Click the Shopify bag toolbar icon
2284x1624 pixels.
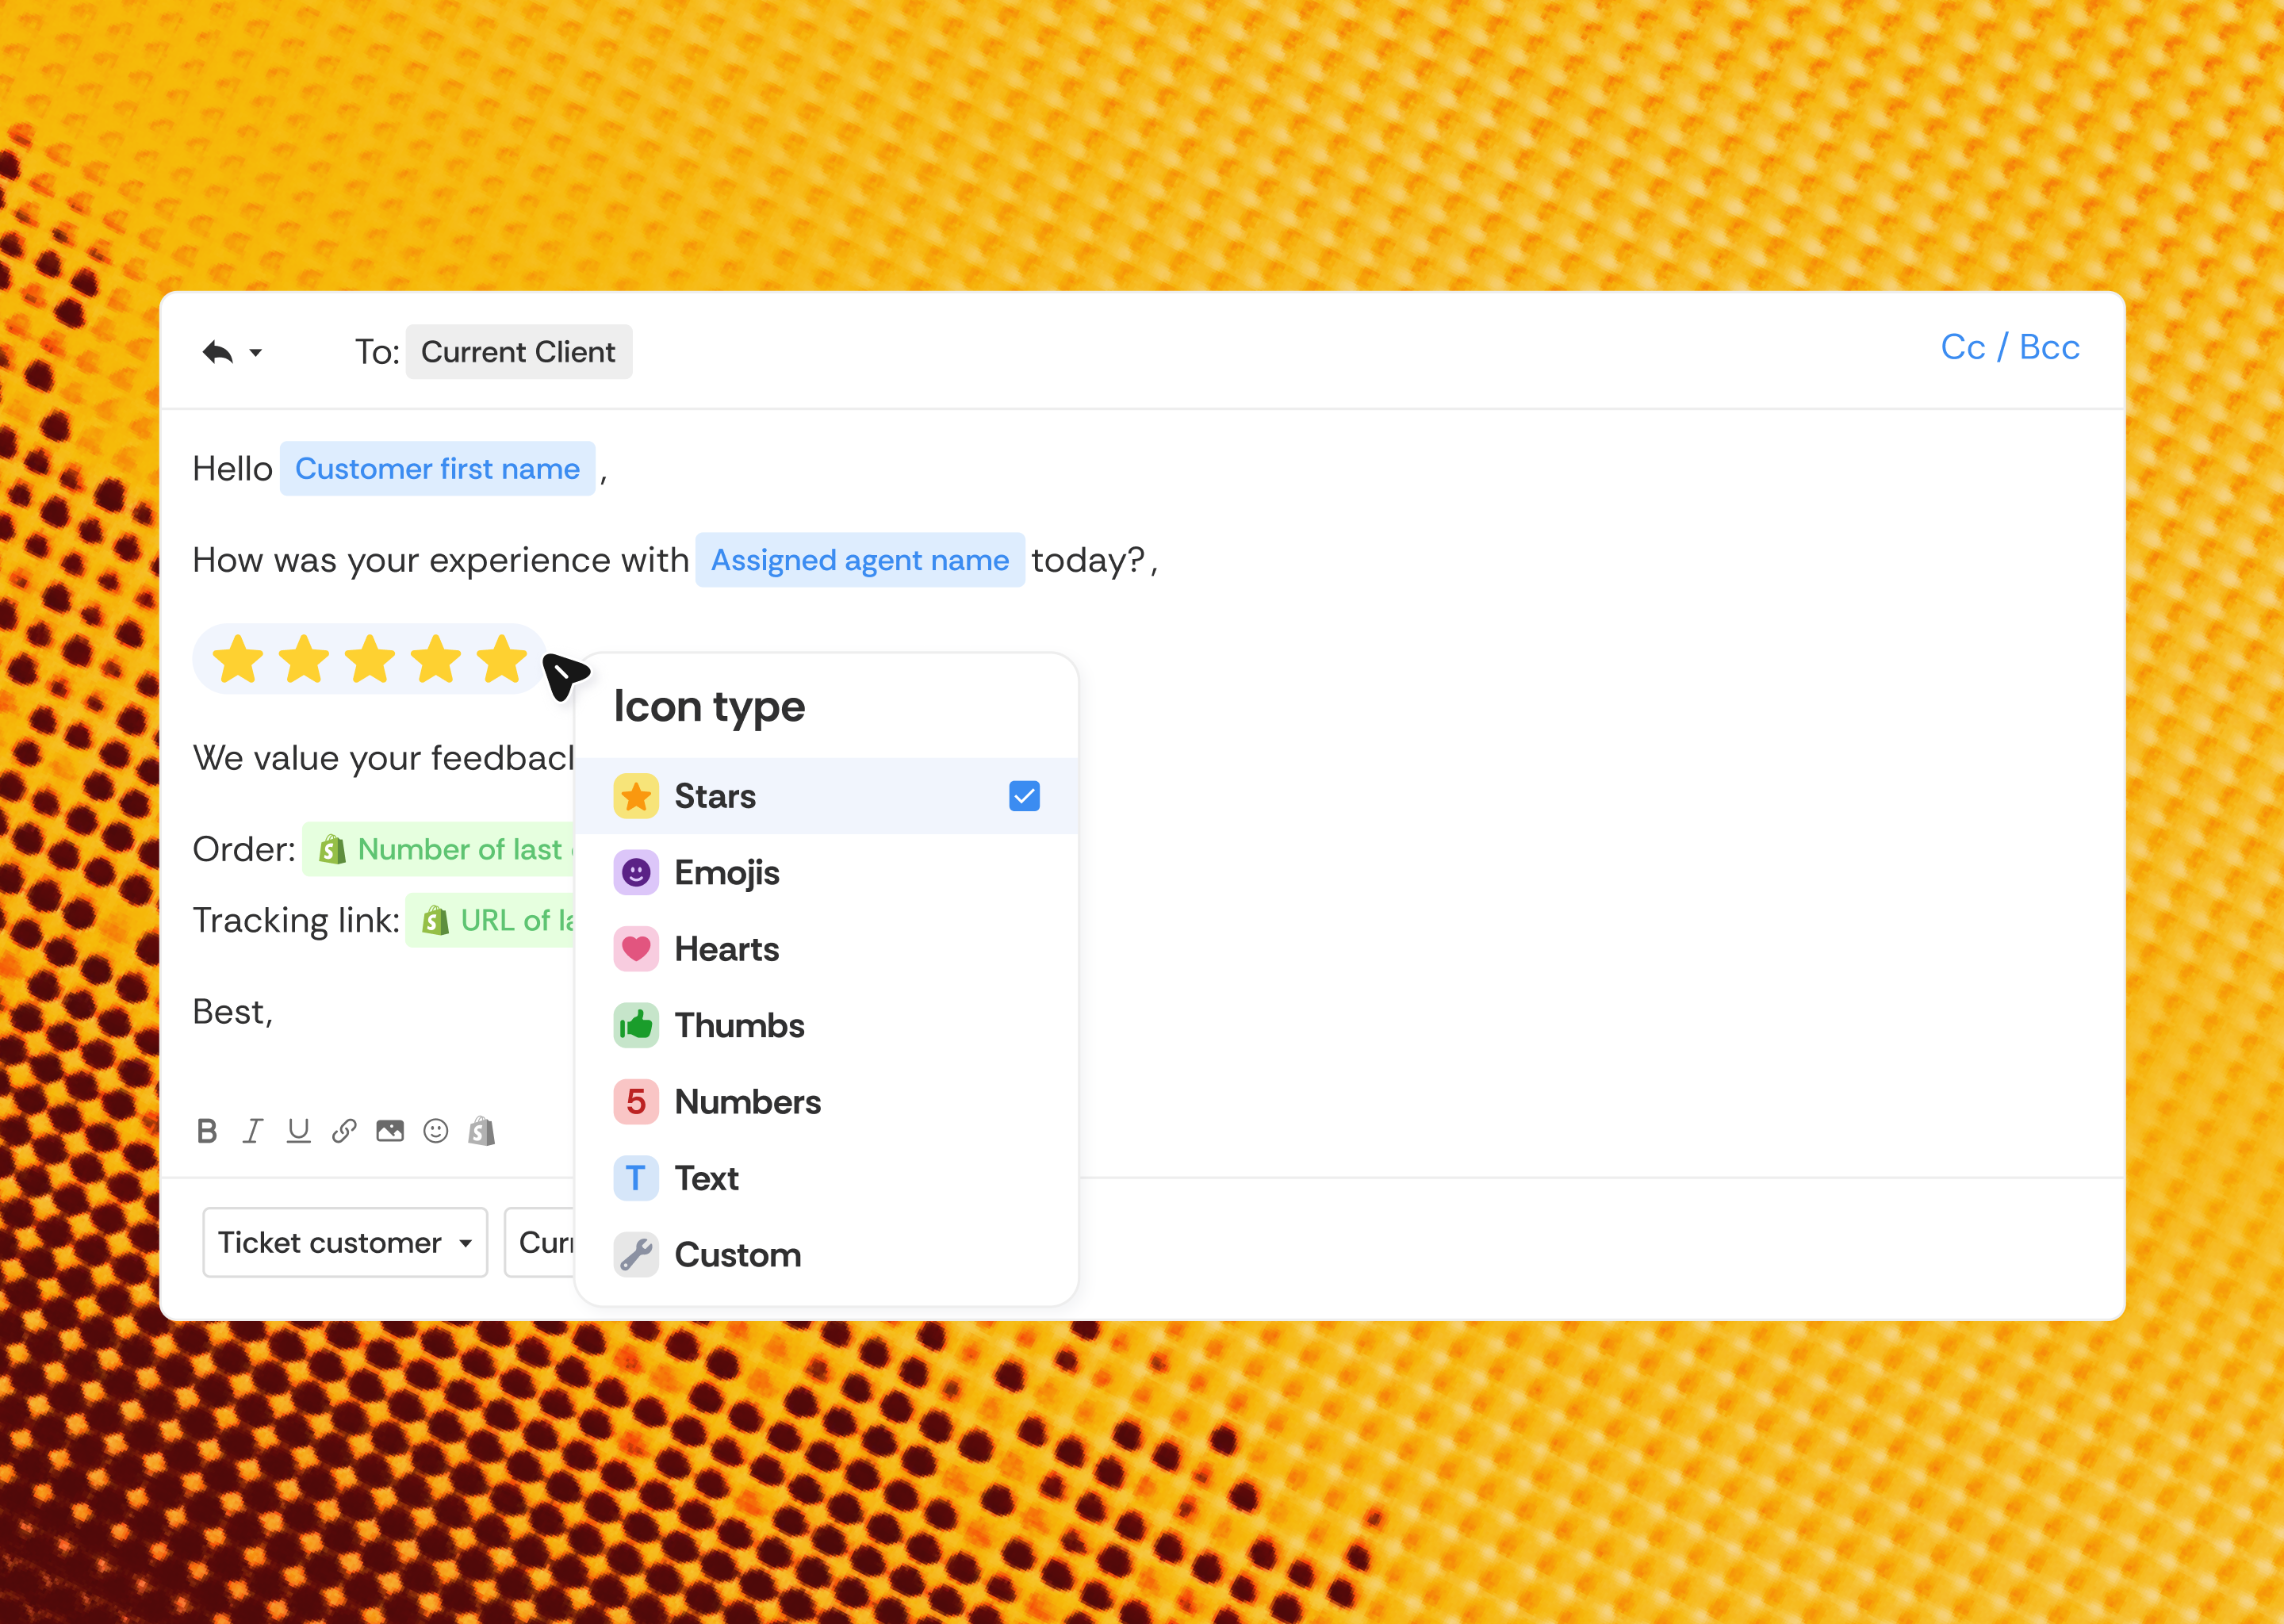click(x=482, y=1131)
